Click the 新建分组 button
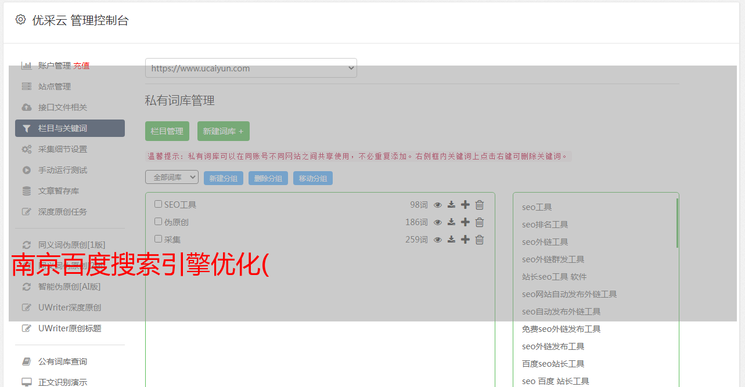 point(224,179)
